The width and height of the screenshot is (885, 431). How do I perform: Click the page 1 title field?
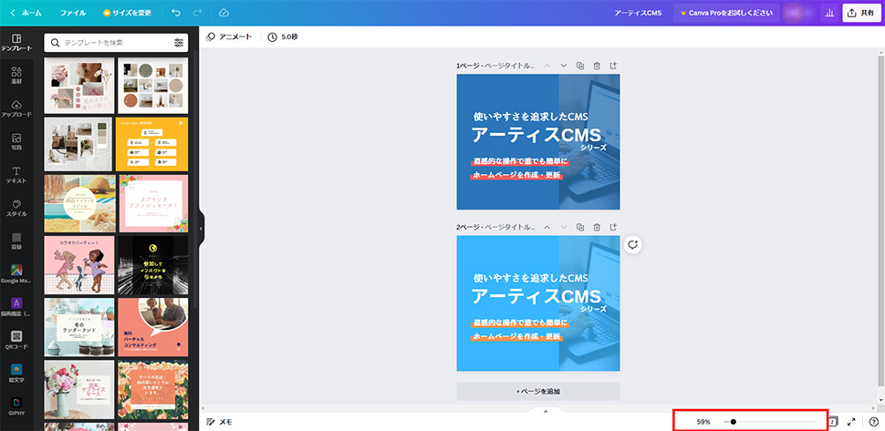click(508, 66)
